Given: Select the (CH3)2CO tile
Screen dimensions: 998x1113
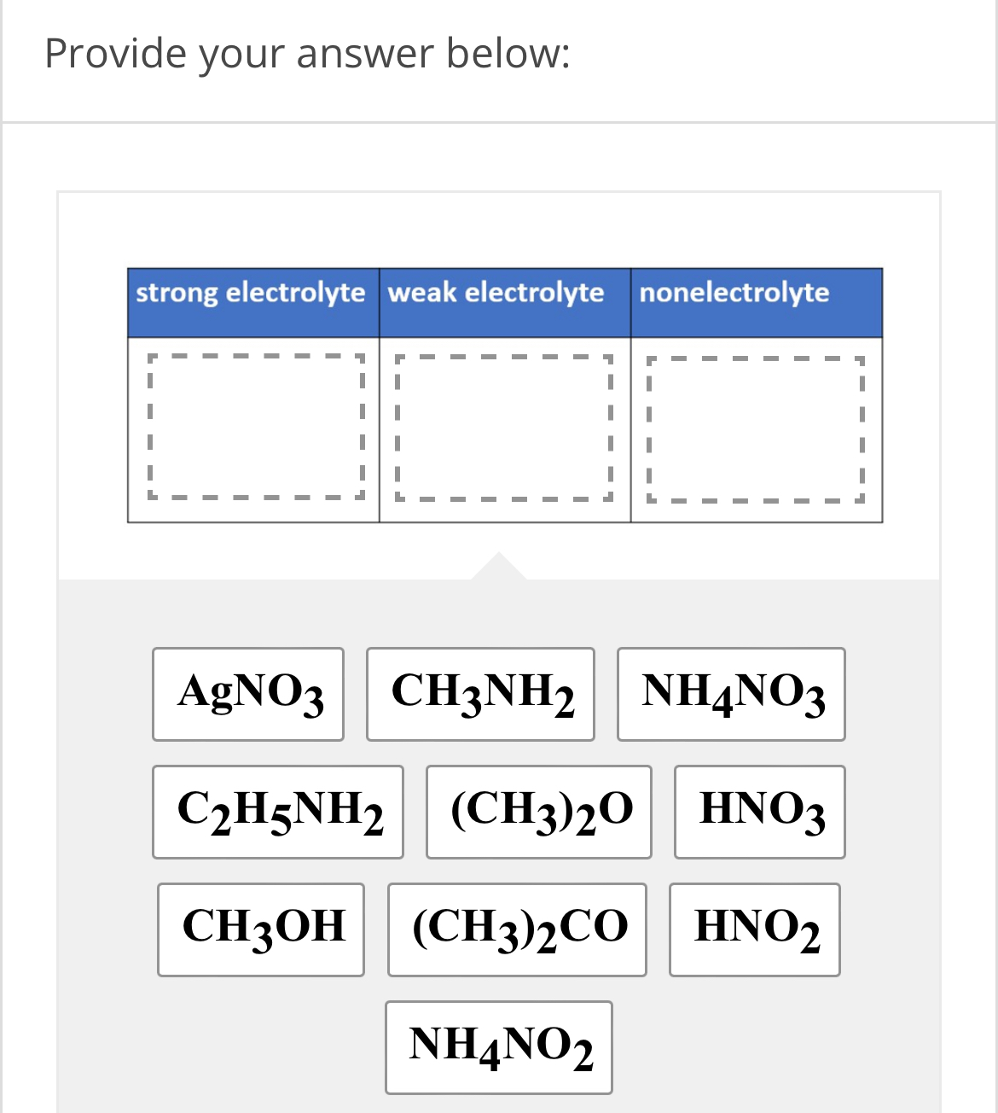Looking at the screenshot, I should [x=517, y=929].
